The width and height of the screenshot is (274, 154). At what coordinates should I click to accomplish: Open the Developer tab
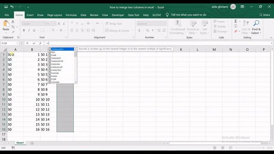point(118,15)
